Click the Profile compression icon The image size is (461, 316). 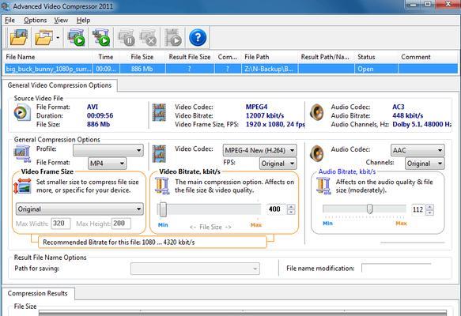22,154
